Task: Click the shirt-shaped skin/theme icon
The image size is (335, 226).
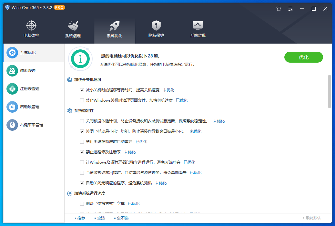Action: 279,9
